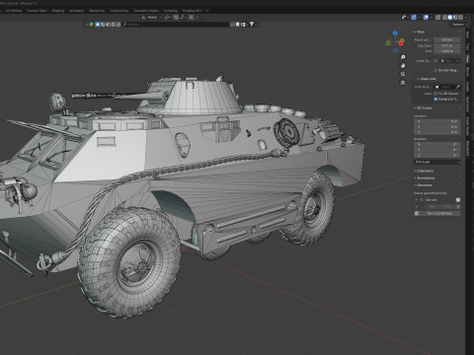This screenshot has height=355, width=474.
Task: Select rendered viewport shading
Action: click(x=460, y=17)
